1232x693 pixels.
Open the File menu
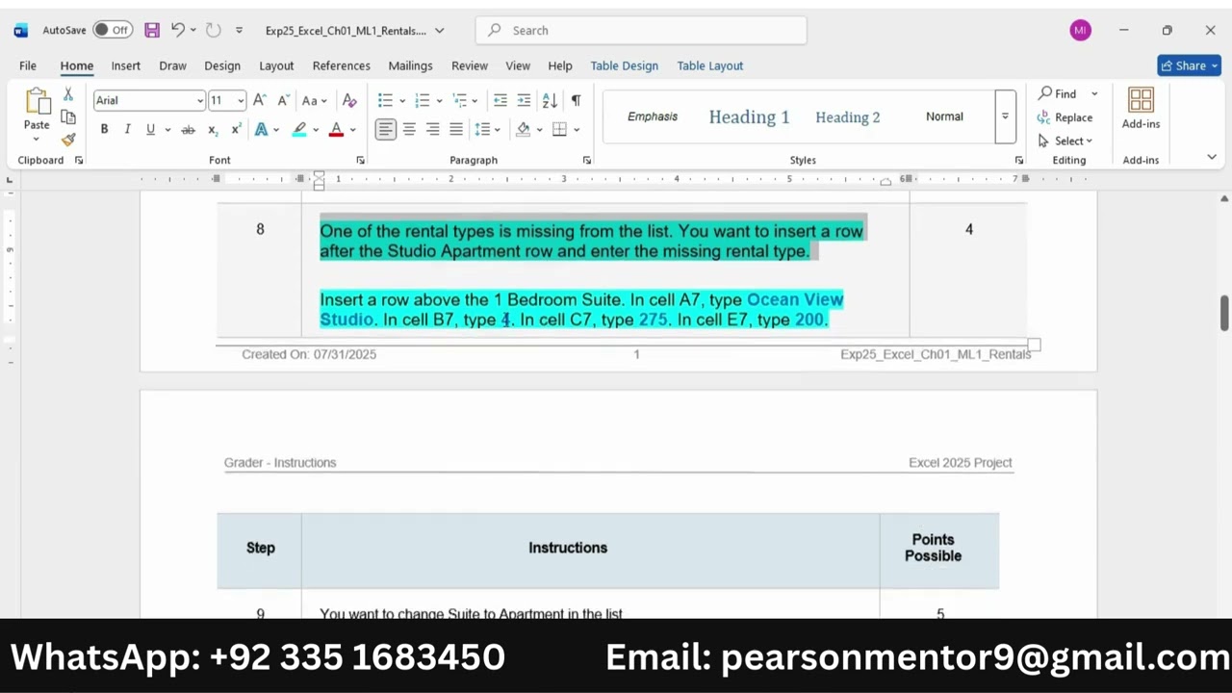28,65
